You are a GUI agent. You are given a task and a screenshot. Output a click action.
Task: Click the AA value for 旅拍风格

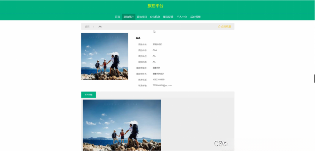[x=154, y=62]
